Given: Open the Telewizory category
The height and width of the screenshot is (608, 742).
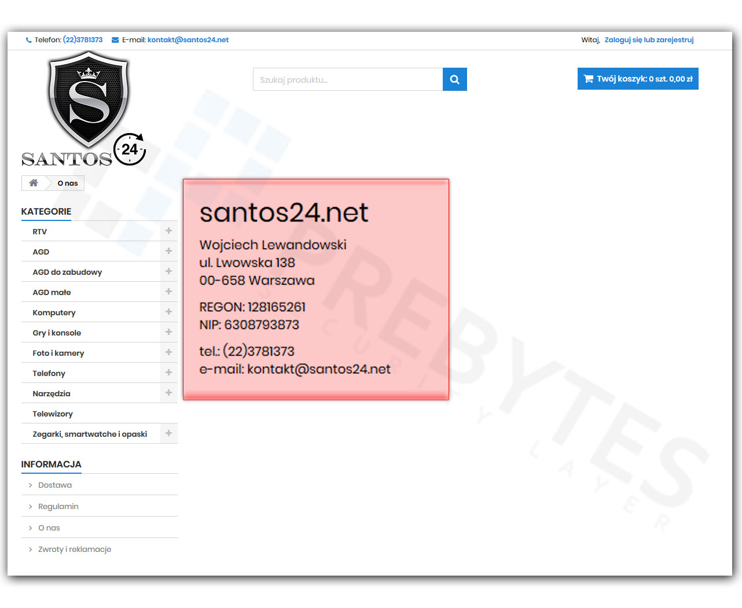Looking at the screenshot, I should point(53,414).
